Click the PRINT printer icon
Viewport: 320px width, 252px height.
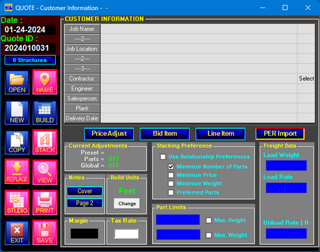coord(44,202)
